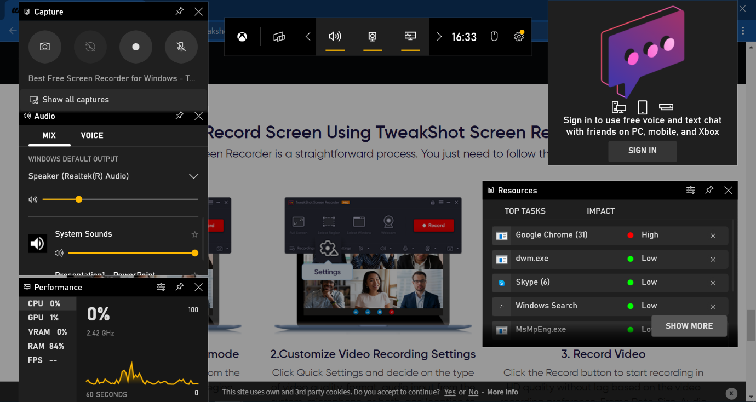756x402 pixels.
Task: Click the 16:33 clock on Game Bar
Action: tap(464, 37)
